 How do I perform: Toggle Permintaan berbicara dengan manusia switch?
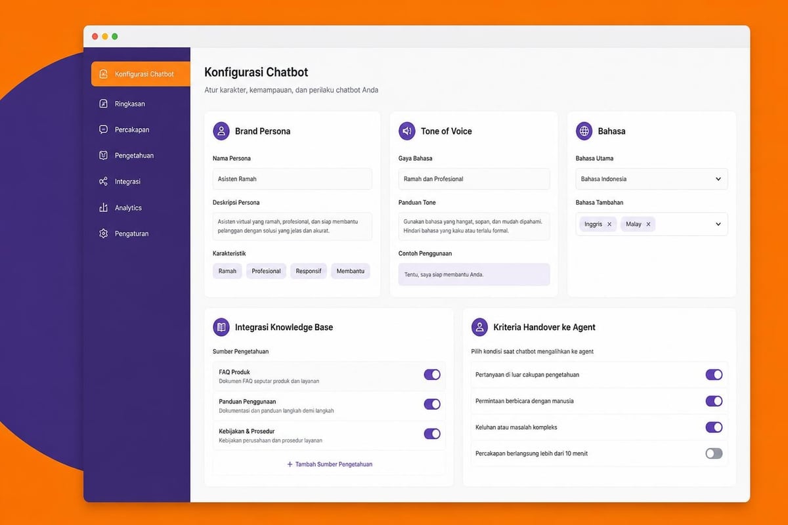714,401
